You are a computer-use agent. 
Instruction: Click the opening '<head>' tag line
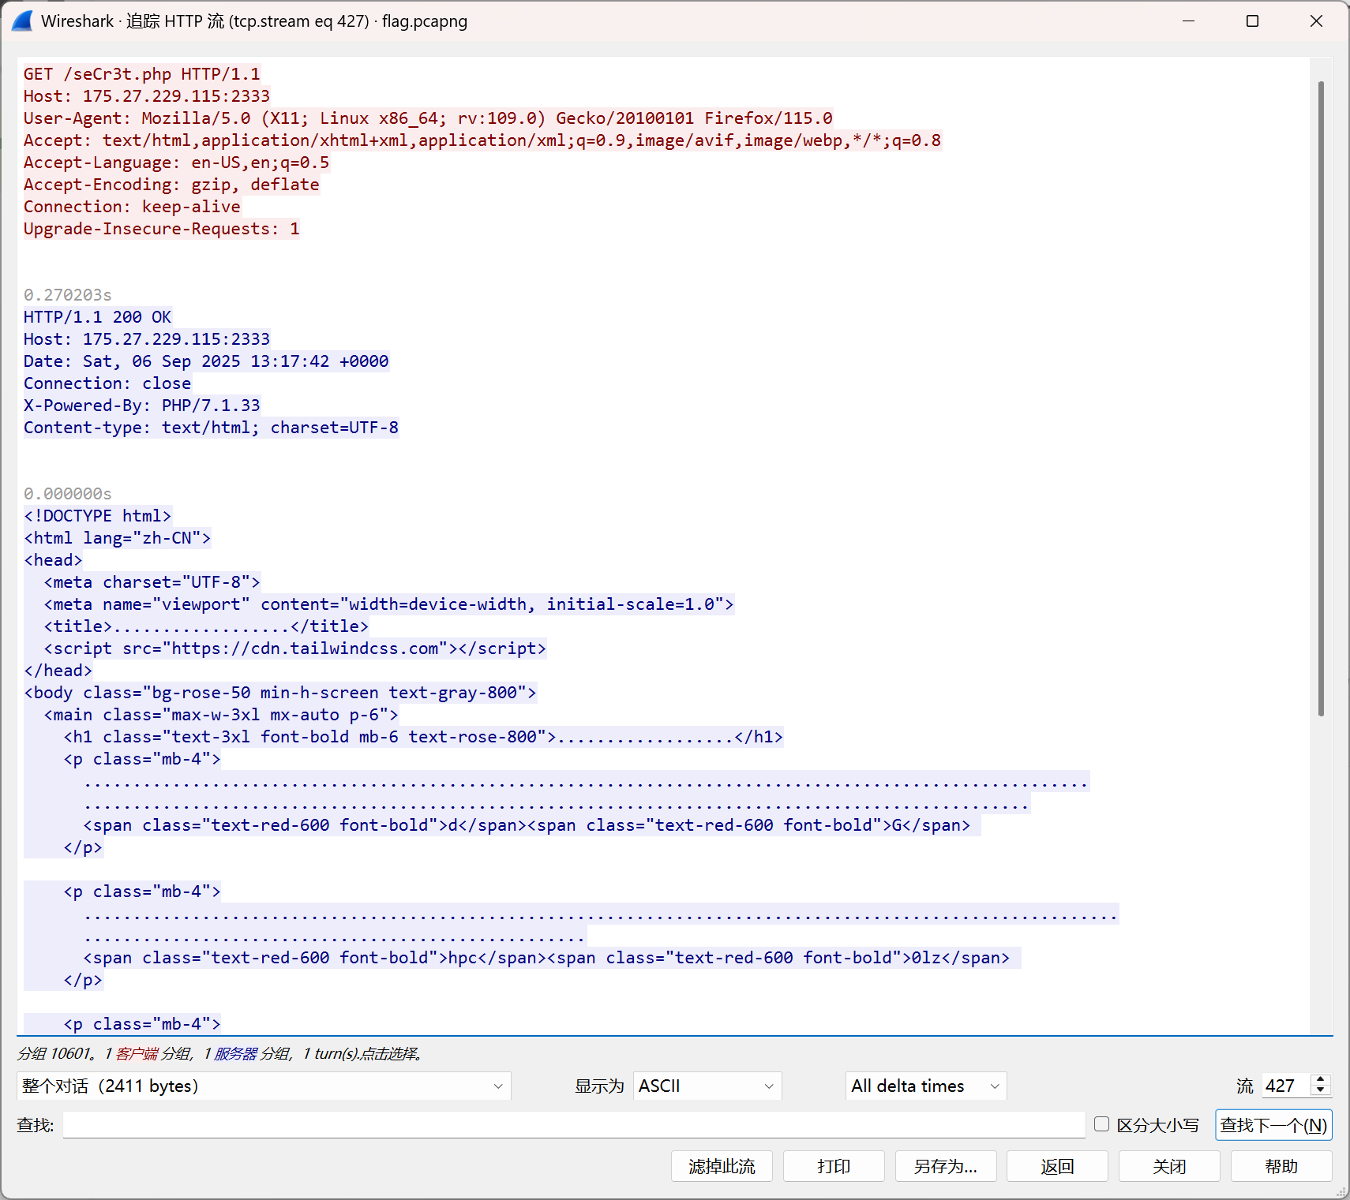pos(54,560)
